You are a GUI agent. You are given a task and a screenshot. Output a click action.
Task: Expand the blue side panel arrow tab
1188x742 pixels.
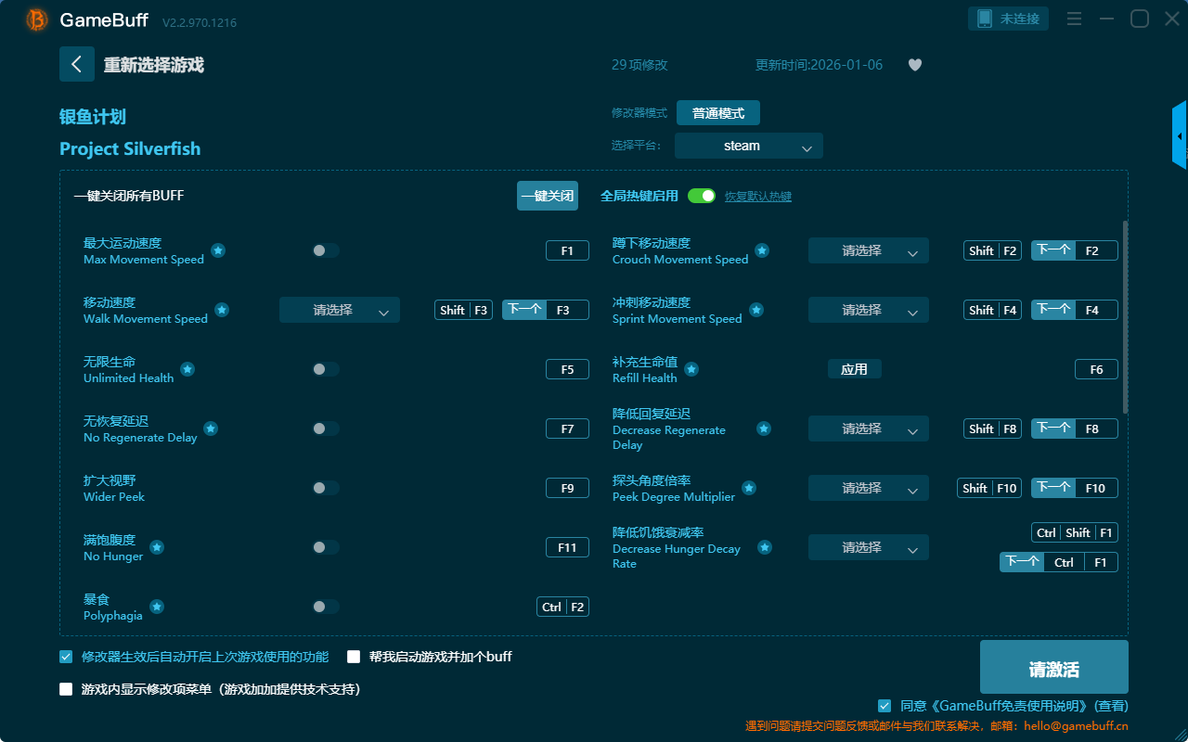[x=1179, y=136]
